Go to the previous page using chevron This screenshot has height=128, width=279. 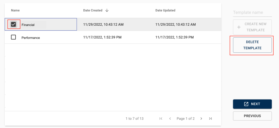(x=170, y=119)
